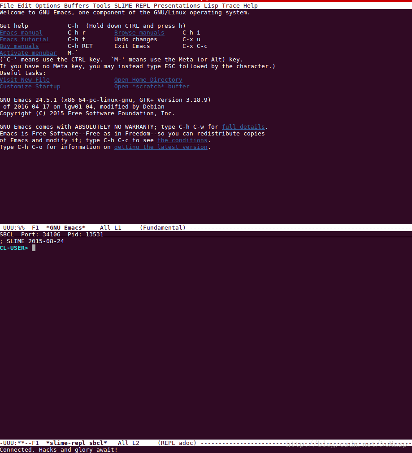Click 'All L2' position indicator in REPL mode line
412x453 pixels.
129,443
